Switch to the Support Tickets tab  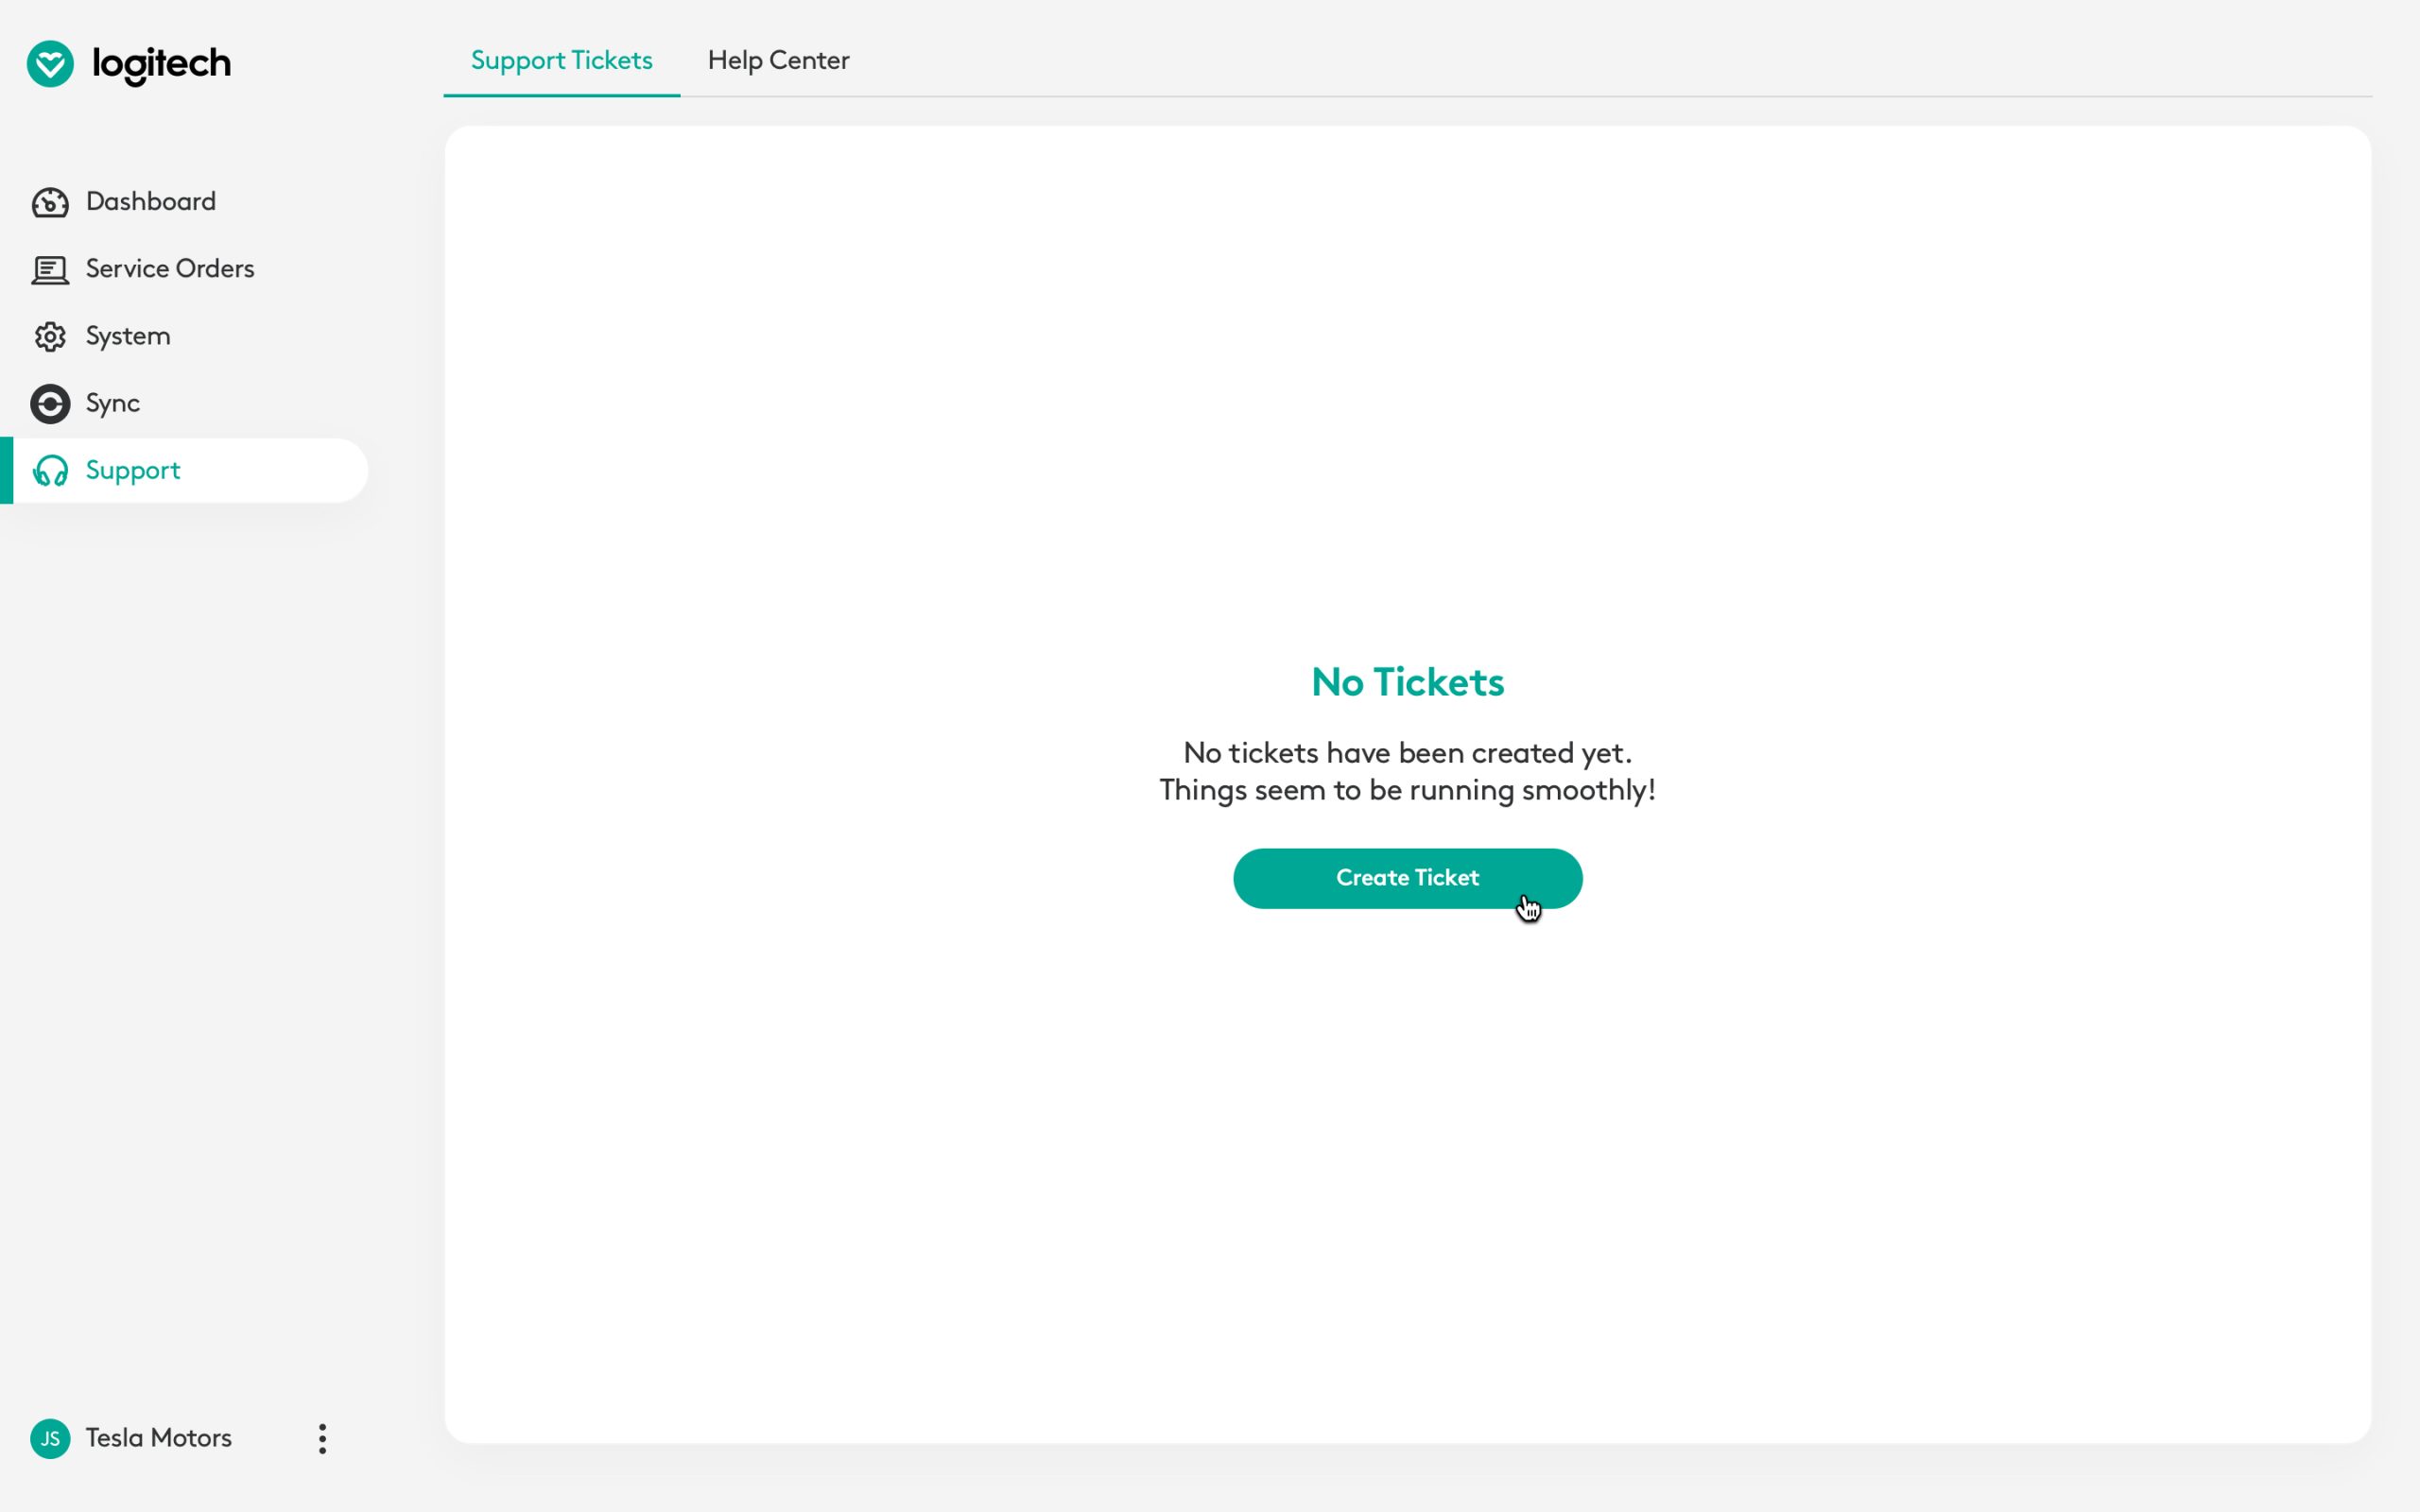562,61
